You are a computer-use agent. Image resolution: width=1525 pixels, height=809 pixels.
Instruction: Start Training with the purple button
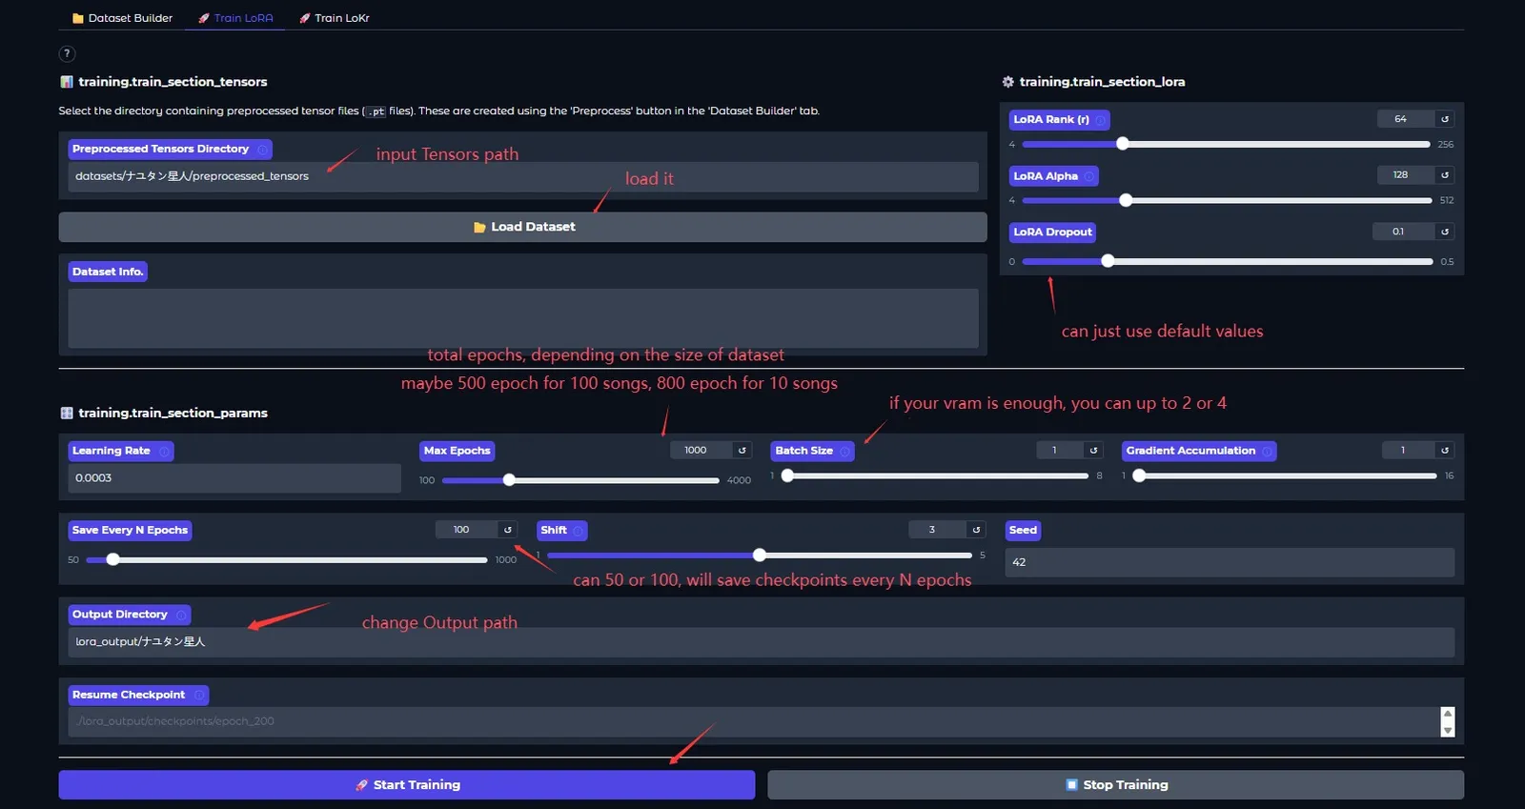pyautogui.click(x=407, y=785)
